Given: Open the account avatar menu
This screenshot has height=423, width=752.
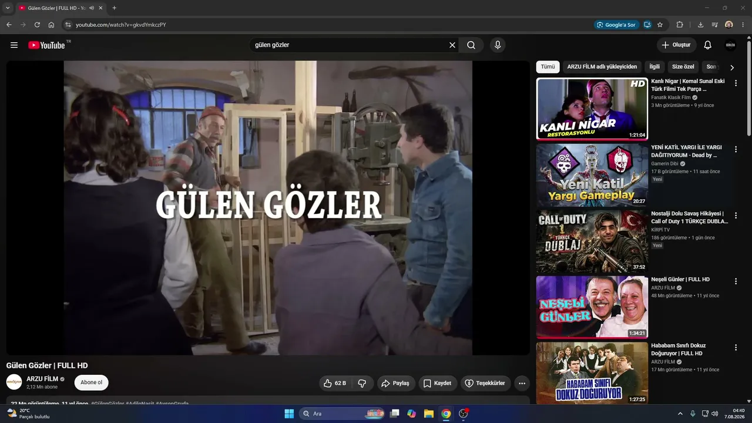Looking at the screenshot, I should tap(730, 45).
